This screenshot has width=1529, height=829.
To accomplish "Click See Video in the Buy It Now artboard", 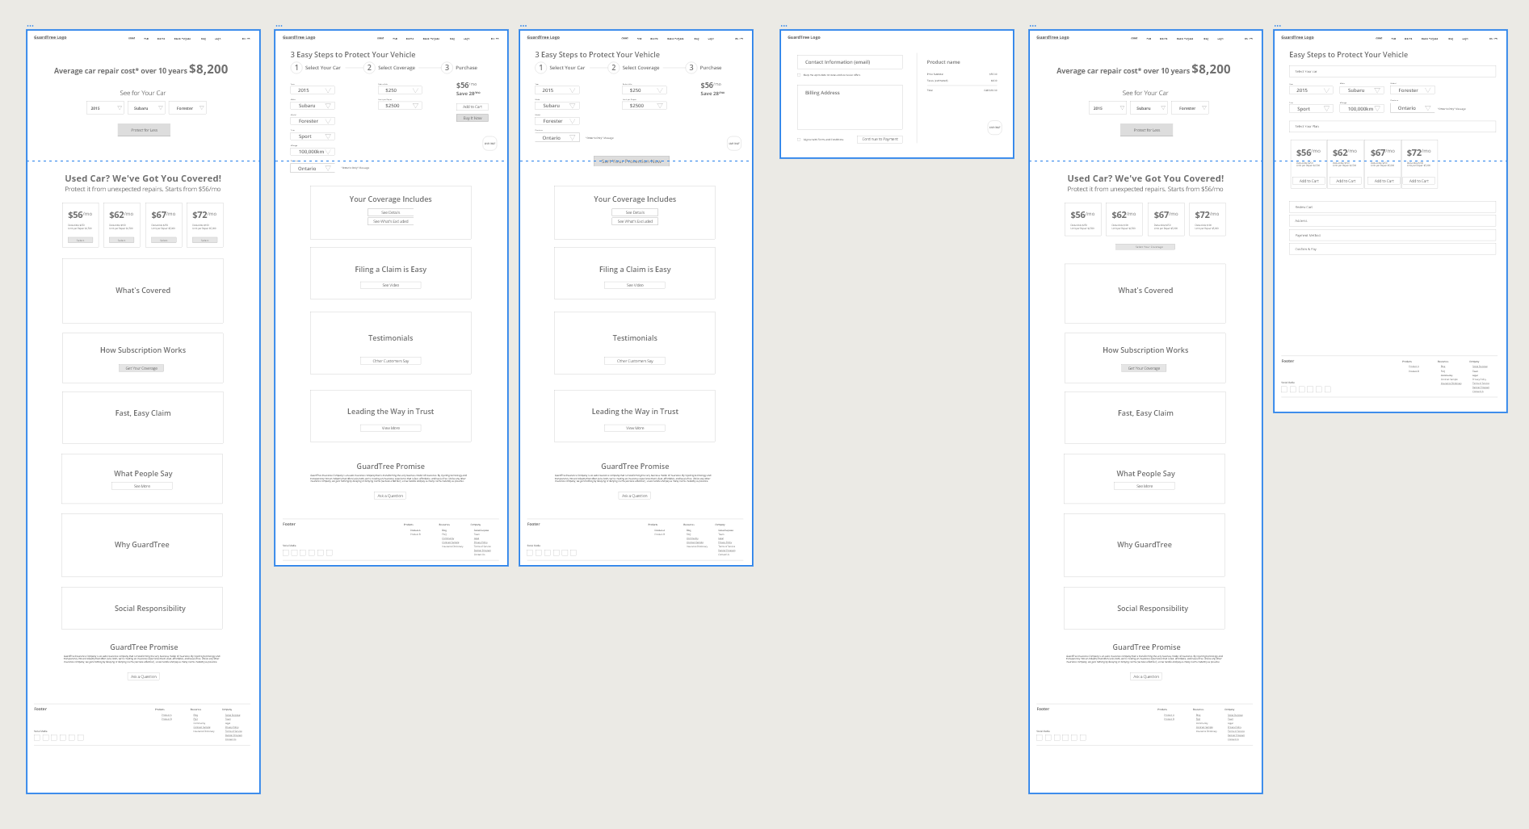I will pos(391,285).
